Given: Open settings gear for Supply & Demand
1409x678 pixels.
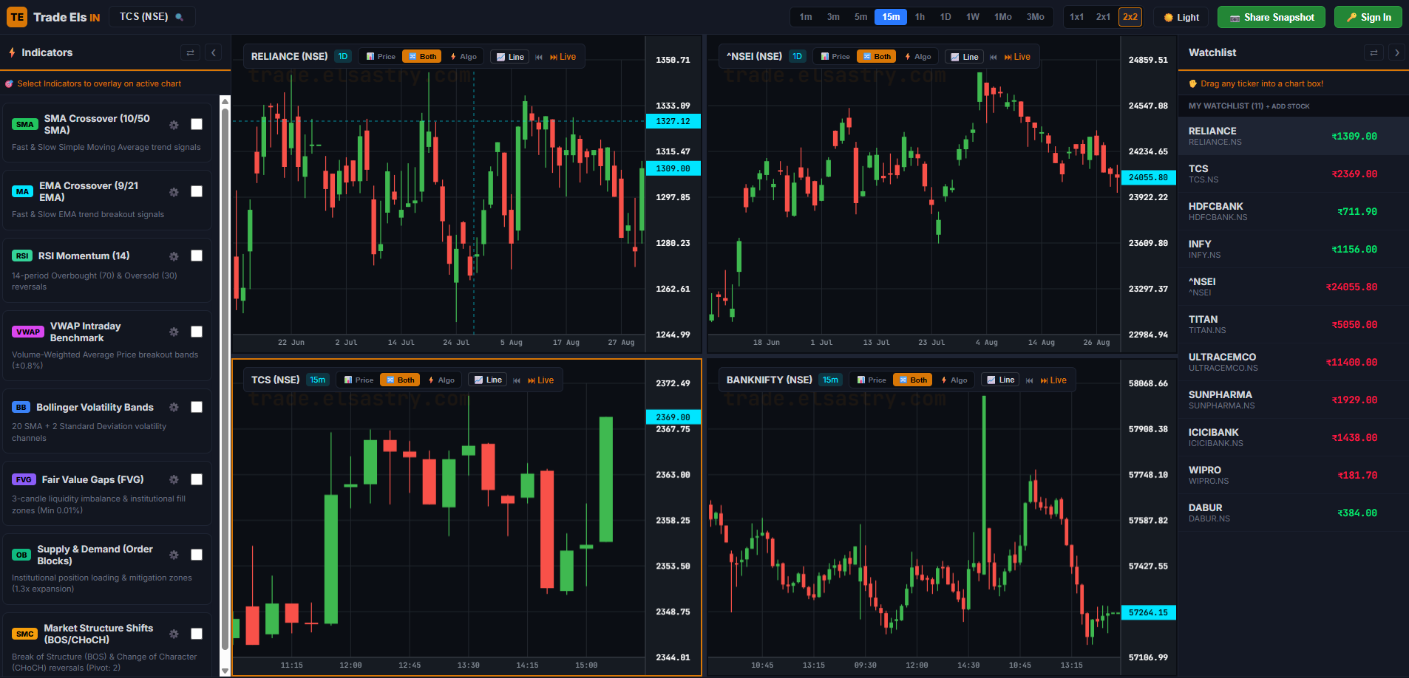Looking at the screenshot, I should pyautogui.click(x=174, y=555).
